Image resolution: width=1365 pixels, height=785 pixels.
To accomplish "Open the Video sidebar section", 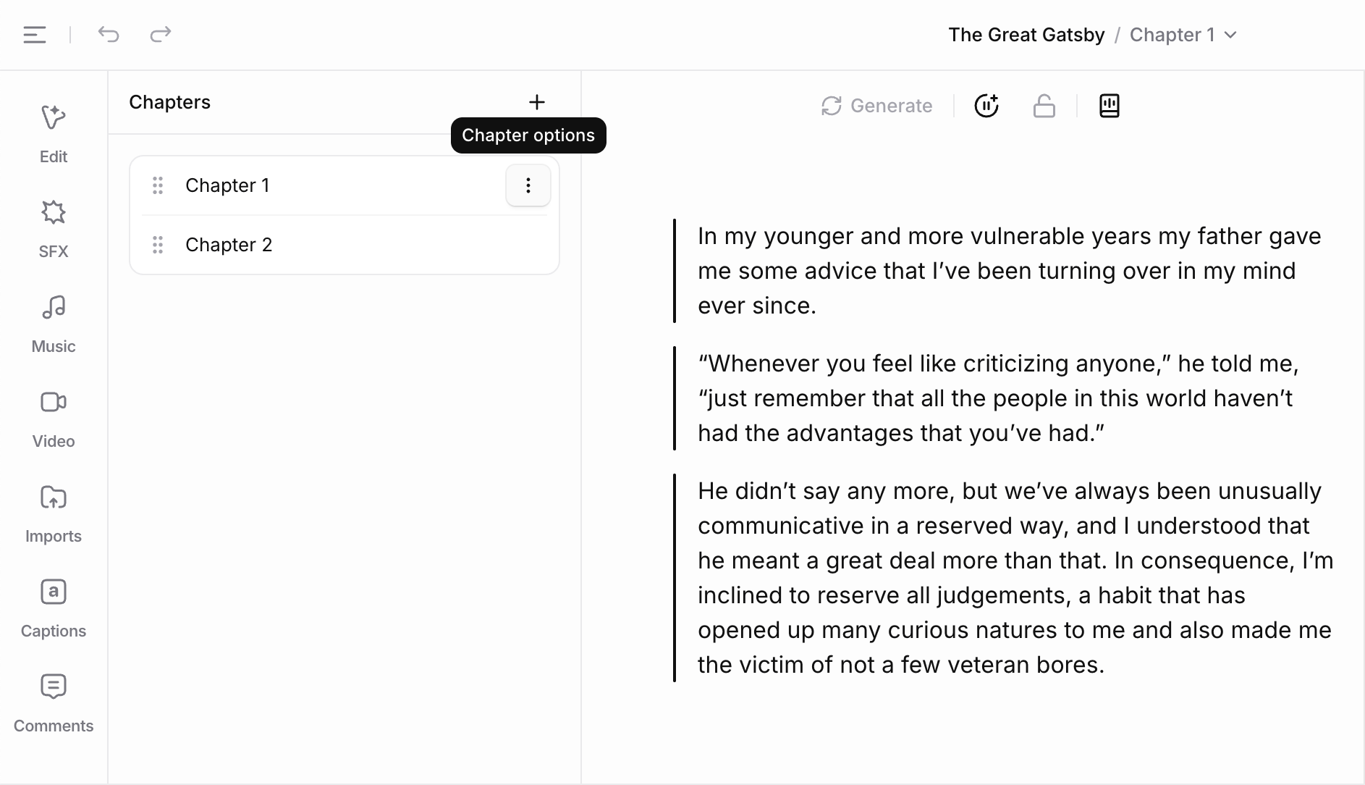I will click(x=54, y=417).
